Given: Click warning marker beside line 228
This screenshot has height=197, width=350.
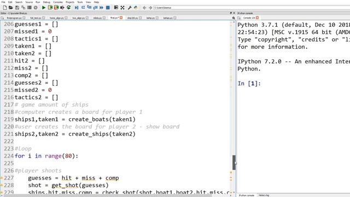Looking at the screenshot, I should tap(1, 186).
